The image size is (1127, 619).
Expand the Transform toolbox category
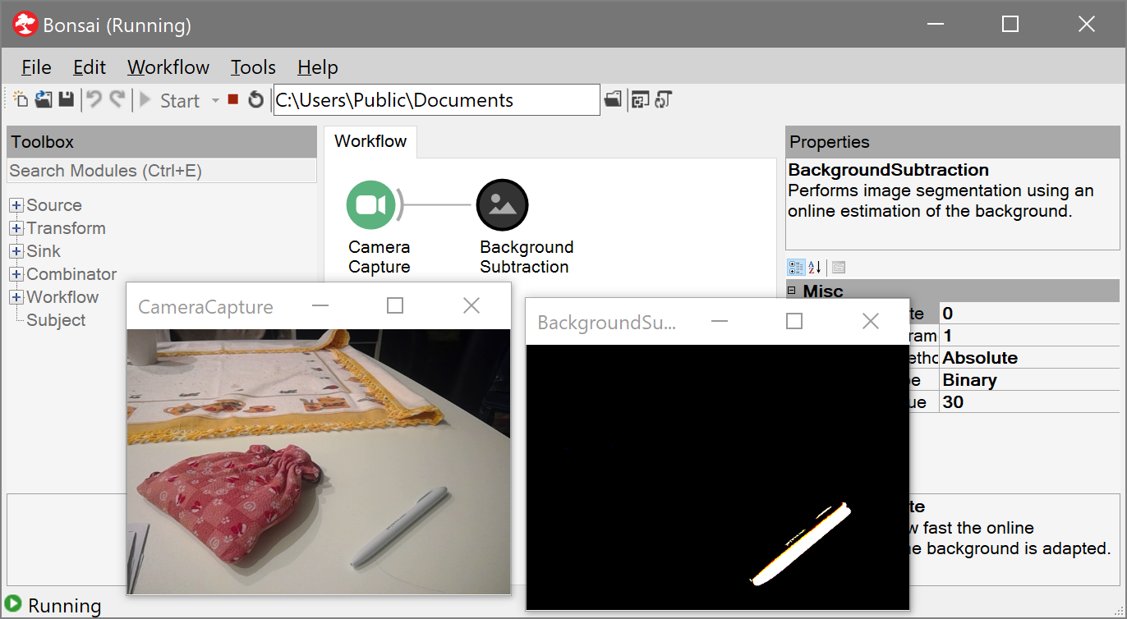pyautogui.click(x=16, y=228)
